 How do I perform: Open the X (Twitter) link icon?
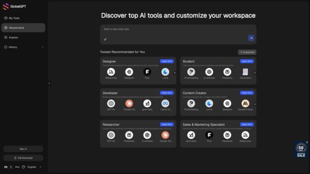11,167
